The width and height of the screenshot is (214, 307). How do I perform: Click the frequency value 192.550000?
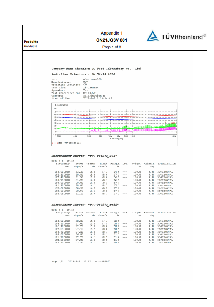62,240
